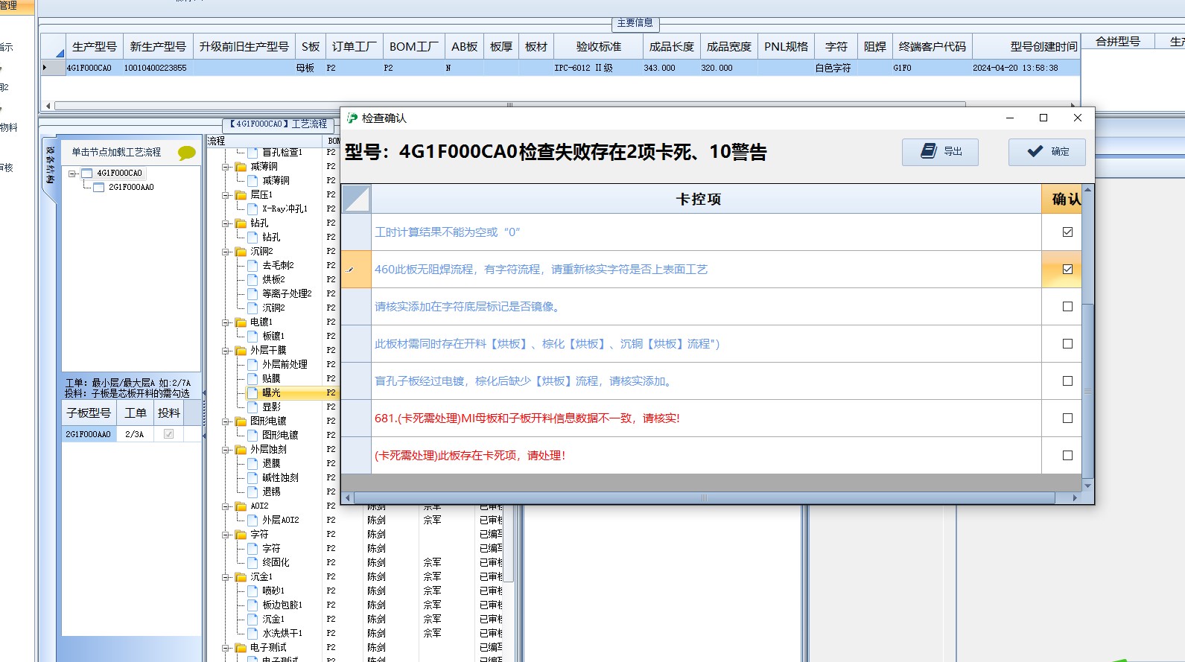
Task: Click the 减薄铜 folder icon
Action: point(241,167)
